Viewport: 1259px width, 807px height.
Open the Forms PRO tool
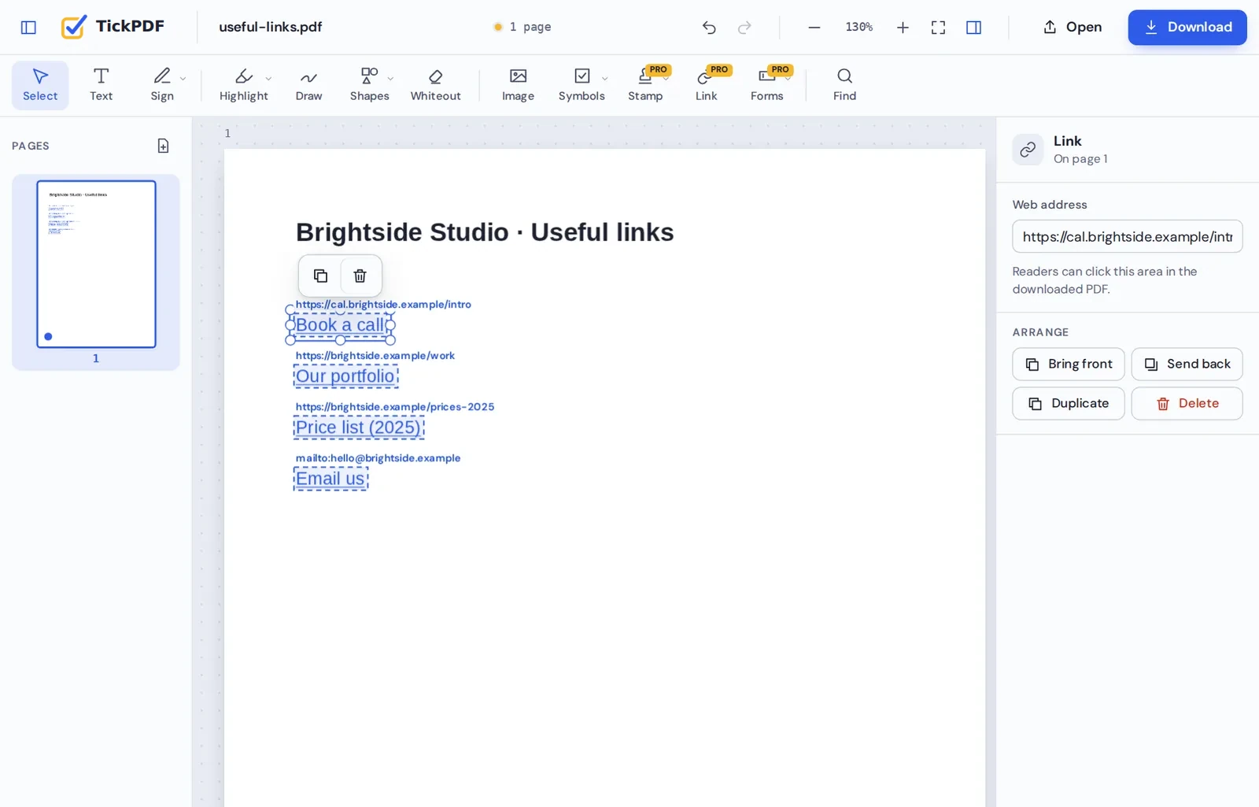tap(767, 85)
